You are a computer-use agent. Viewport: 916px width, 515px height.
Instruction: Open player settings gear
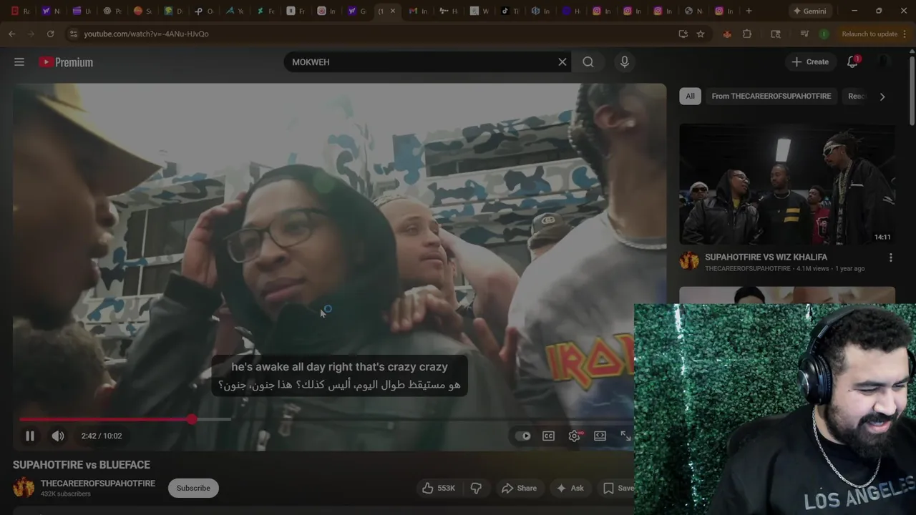point(575,436)
